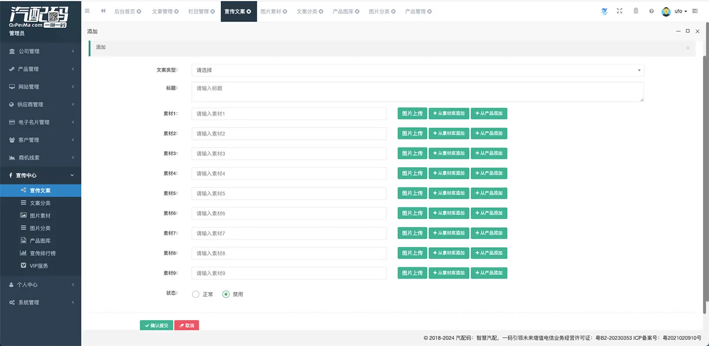
Task: Click the hamburger sidebar toggle icon
Action: (87, 11)
